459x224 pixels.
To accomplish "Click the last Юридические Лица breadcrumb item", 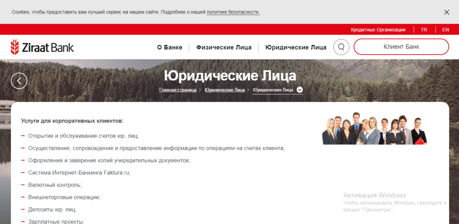I will [x=273, y=90].
